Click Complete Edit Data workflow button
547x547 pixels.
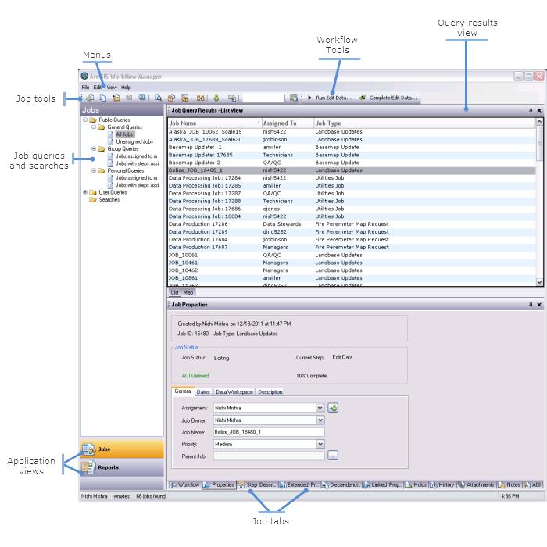click(388, 98)
